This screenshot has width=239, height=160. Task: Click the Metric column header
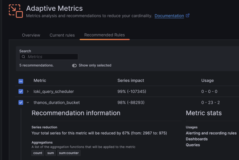pos(40,81)
